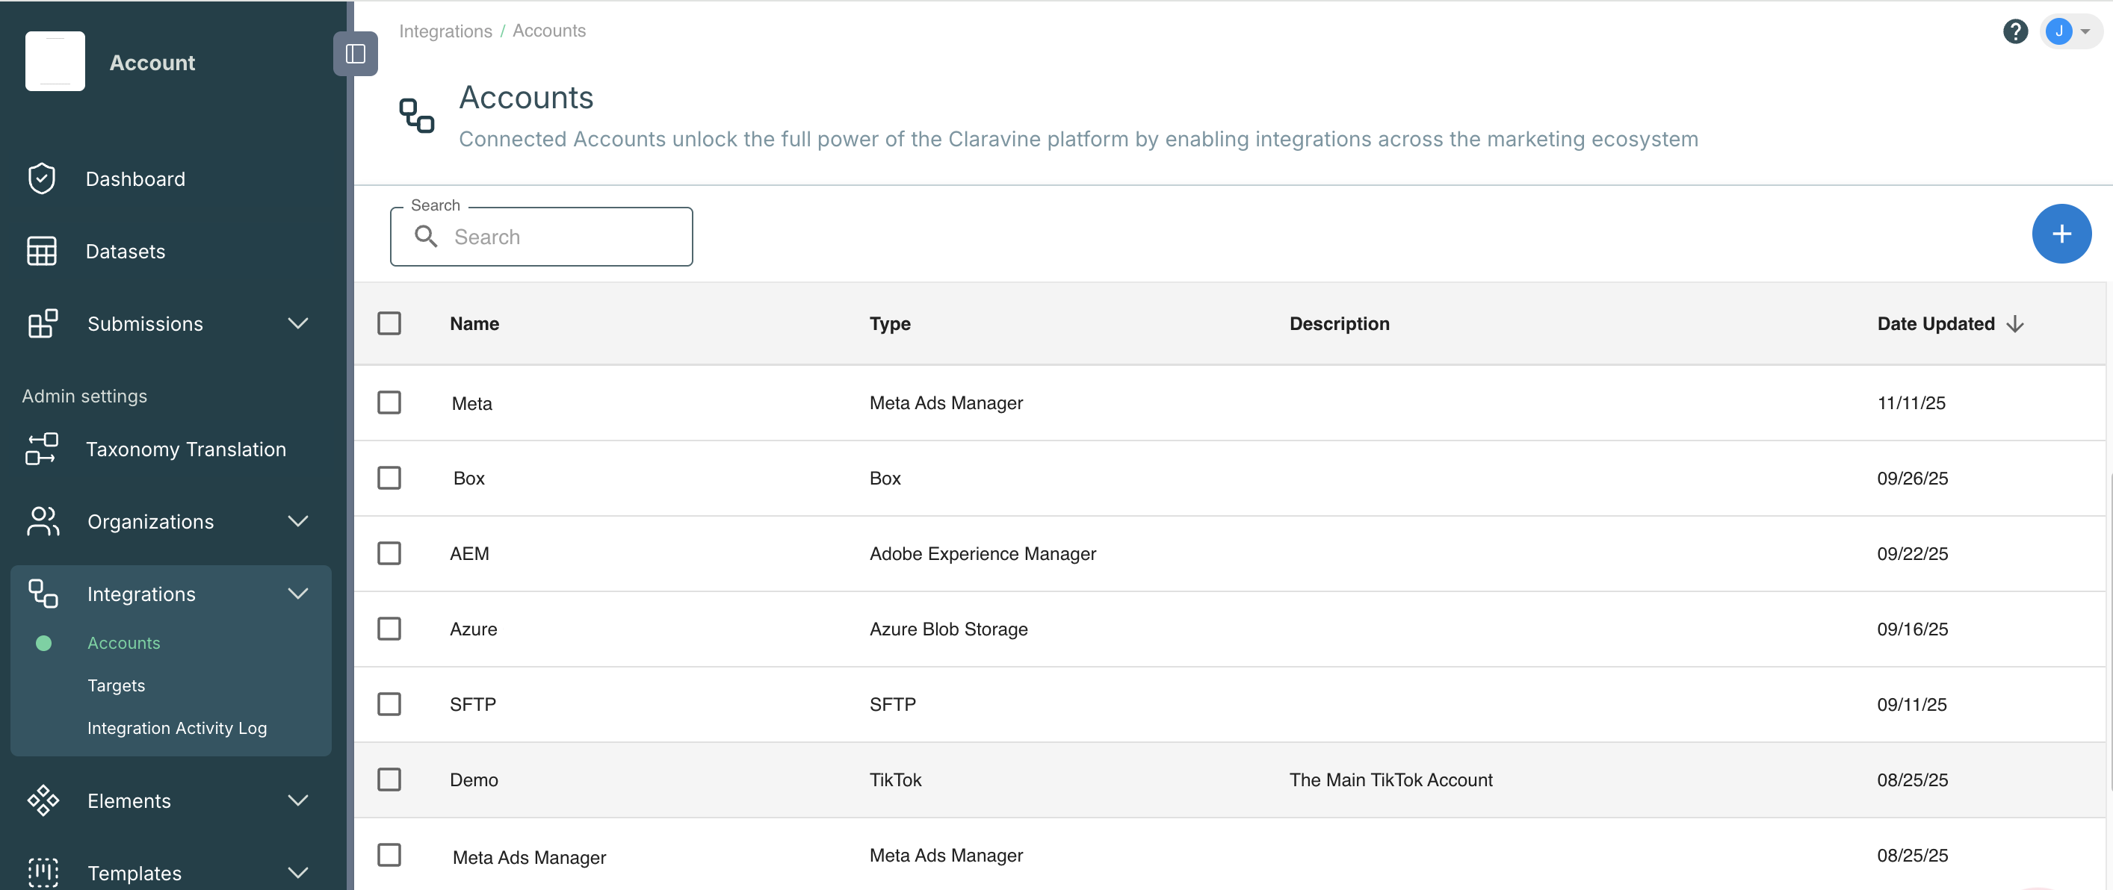The height and width of the screenshot is (890, 2113).
Task: Expand the Organizations chevron
Action: pos(299,521)
